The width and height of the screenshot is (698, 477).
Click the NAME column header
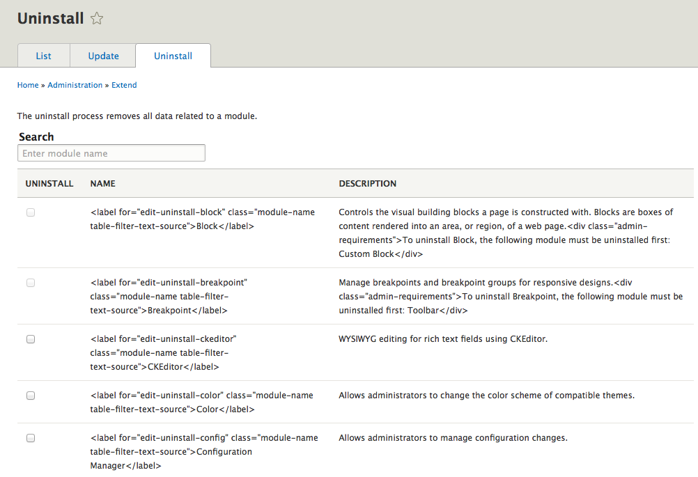[x=103, y=184]
